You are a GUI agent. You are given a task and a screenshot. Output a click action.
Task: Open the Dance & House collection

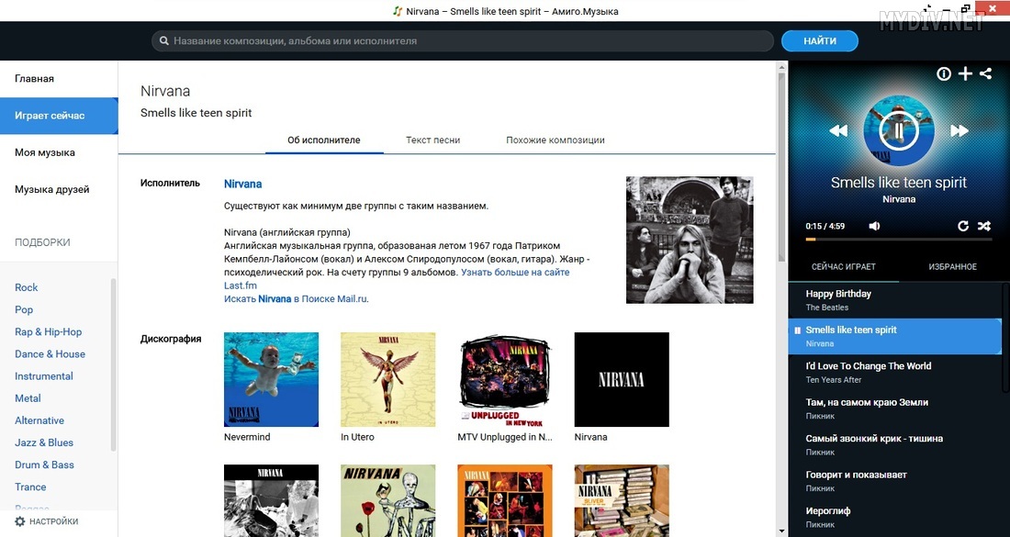click(x=50, y=354)
